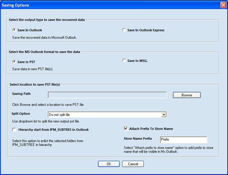Confirm settings with the OK button
This screenshot has width=228, height=175.
[109, 164]
